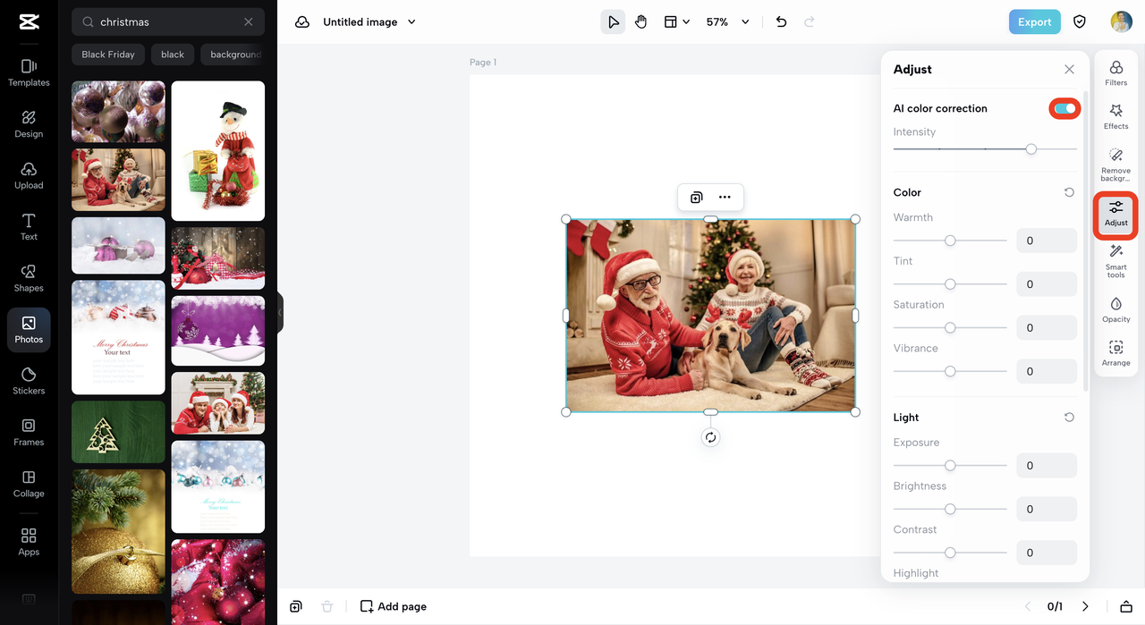The height and width of the screenshot is (625, 1145).
Task: Select the background search tag
Action: (x=233, y=55)
